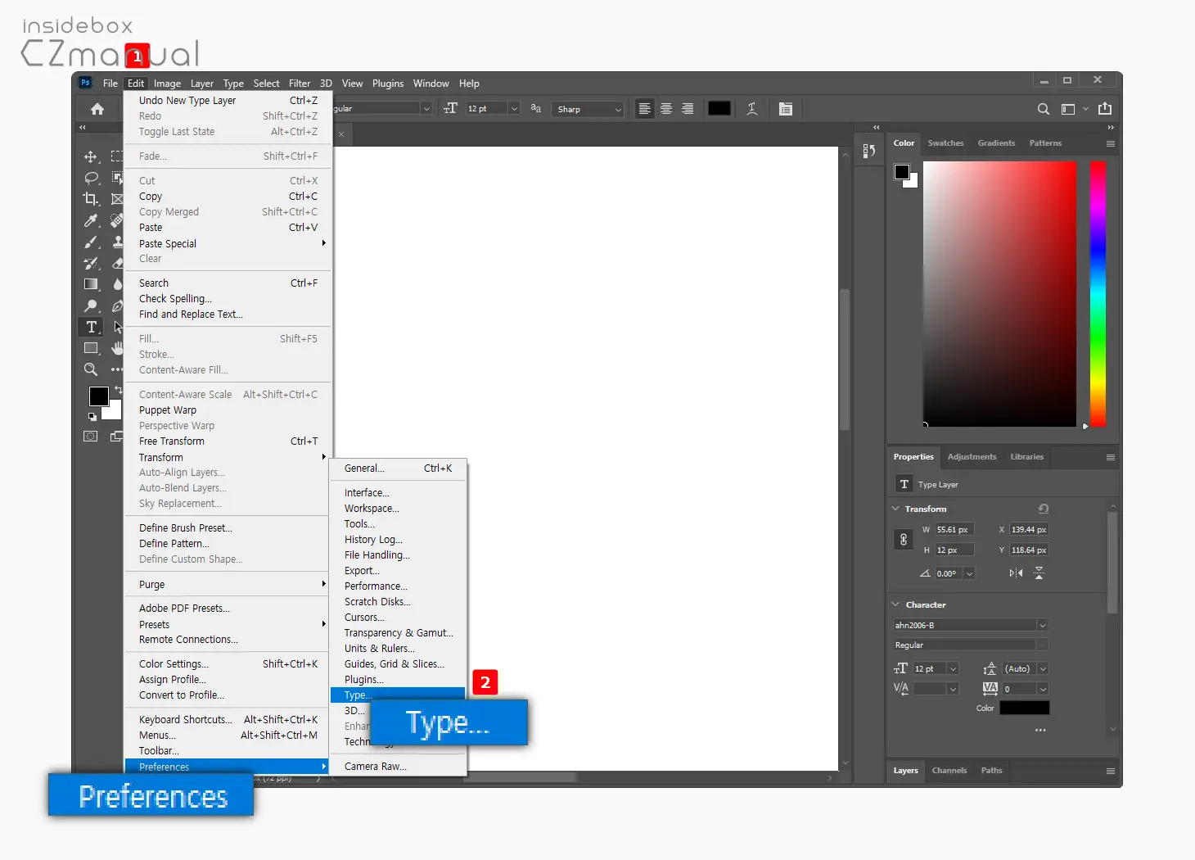Toggle left text alignment

(645, 109)
